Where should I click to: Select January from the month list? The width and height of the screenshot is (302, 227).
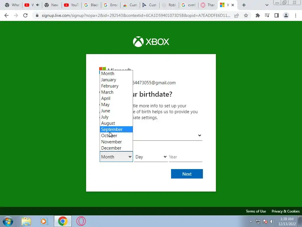point(116,80)
